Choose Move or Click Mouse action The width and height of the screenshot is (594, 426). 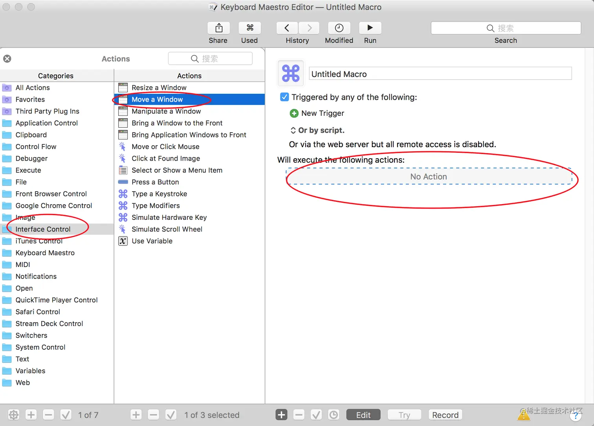[189, 146]
